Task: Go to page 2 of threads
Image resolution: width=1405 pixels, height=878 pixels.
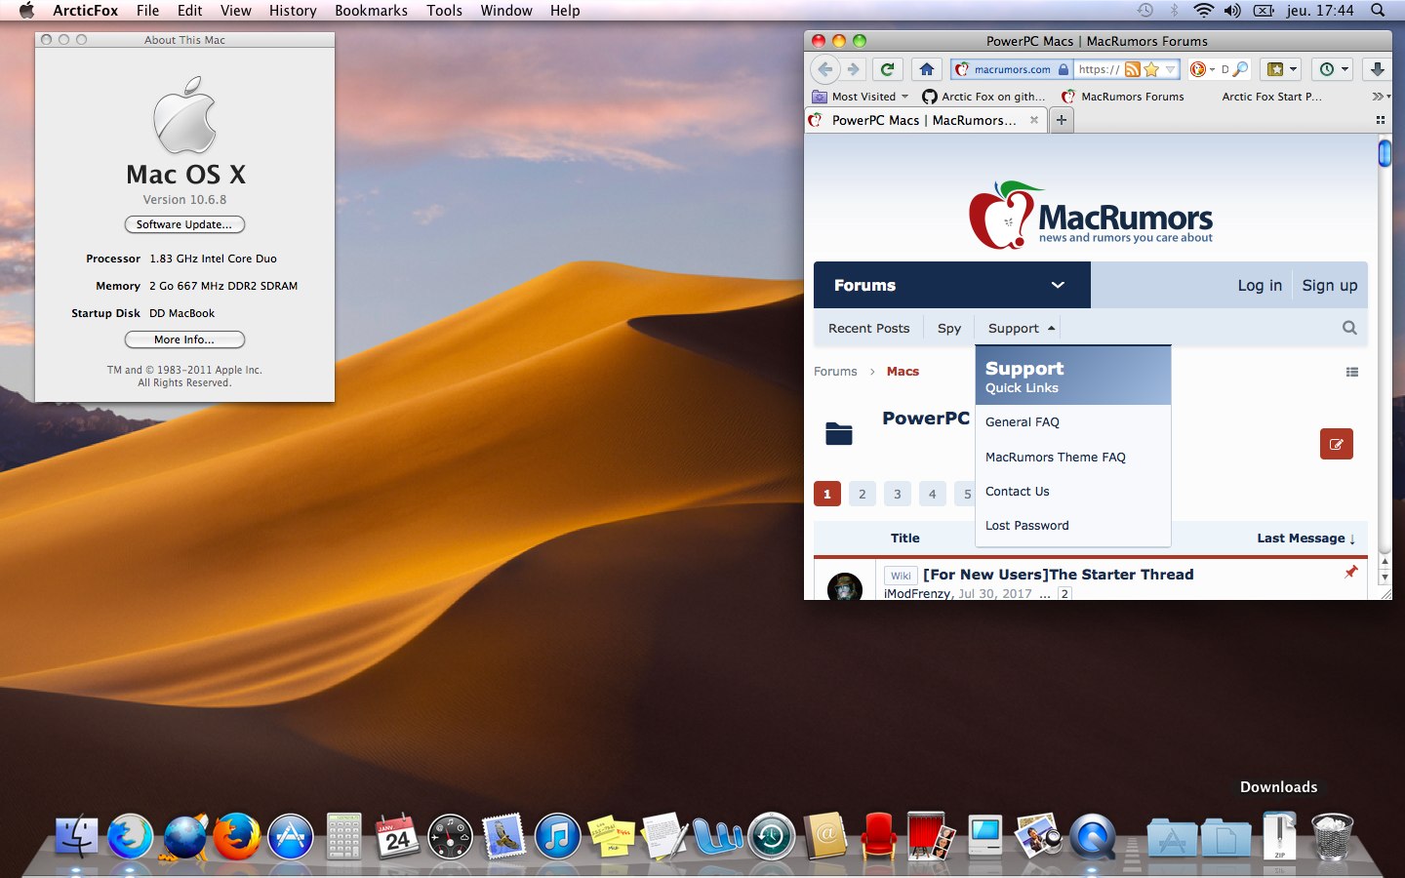Action: [862, 494]
